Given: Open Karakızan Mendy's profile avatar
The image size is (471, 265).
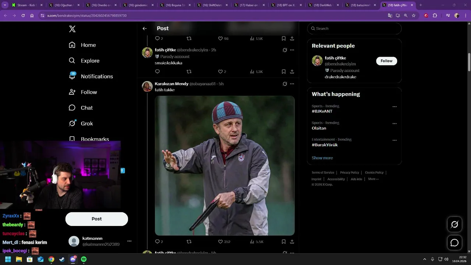Looking at the screenshot, I should (x=147, y=86).
